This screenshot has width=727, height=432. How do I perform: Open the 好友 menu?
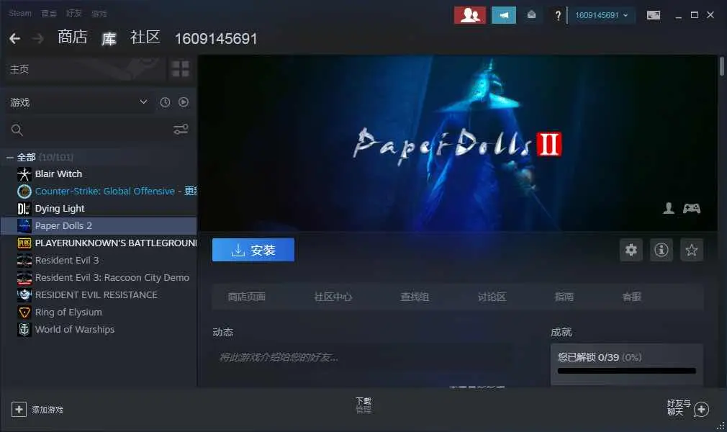click(73, 14)
